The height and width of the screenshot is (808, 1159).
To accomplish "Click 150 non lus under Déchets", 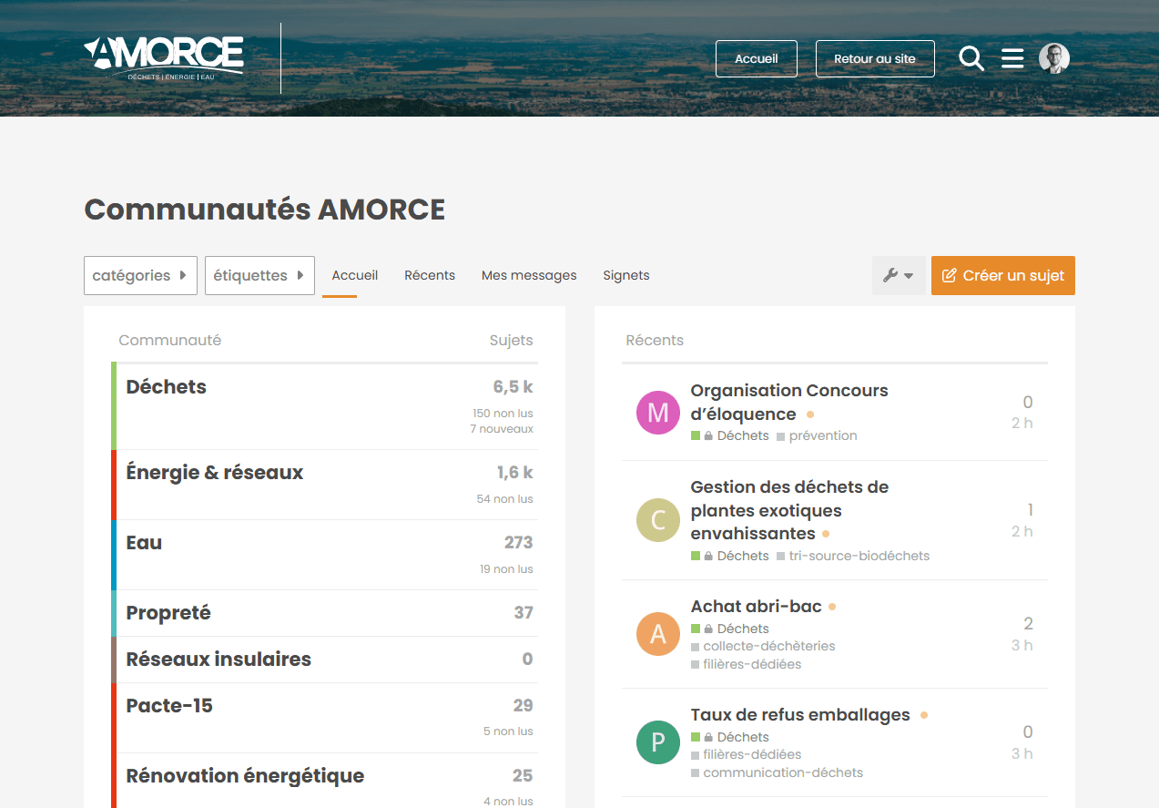I will pos(503,414).
